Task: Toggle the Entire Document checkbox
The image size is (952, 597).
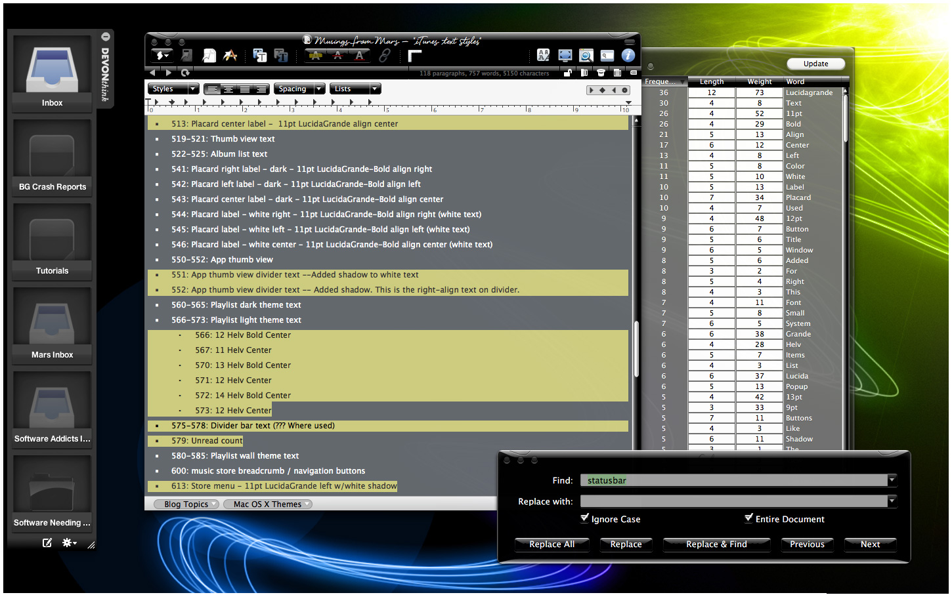Action: click(x=748, y=518)
